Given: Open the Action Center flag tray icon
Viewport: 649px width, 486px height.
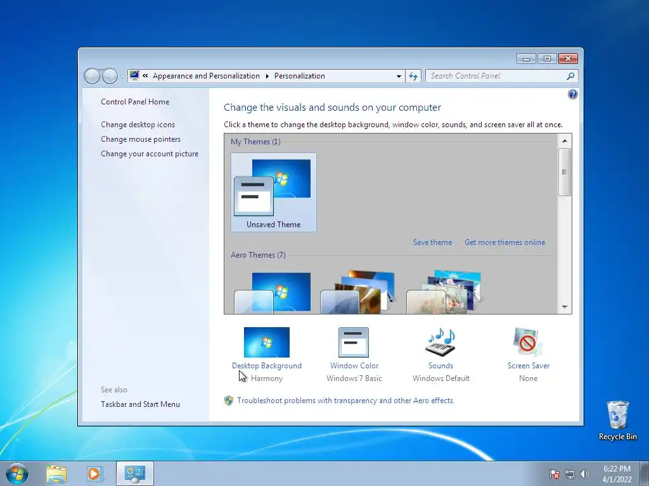Looking at the screenshot, I should (x=555, y=474).
